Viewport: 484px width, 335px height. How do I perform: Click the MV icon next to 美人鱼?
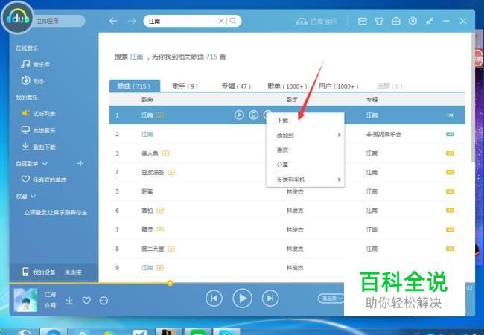tap(166, 153)
